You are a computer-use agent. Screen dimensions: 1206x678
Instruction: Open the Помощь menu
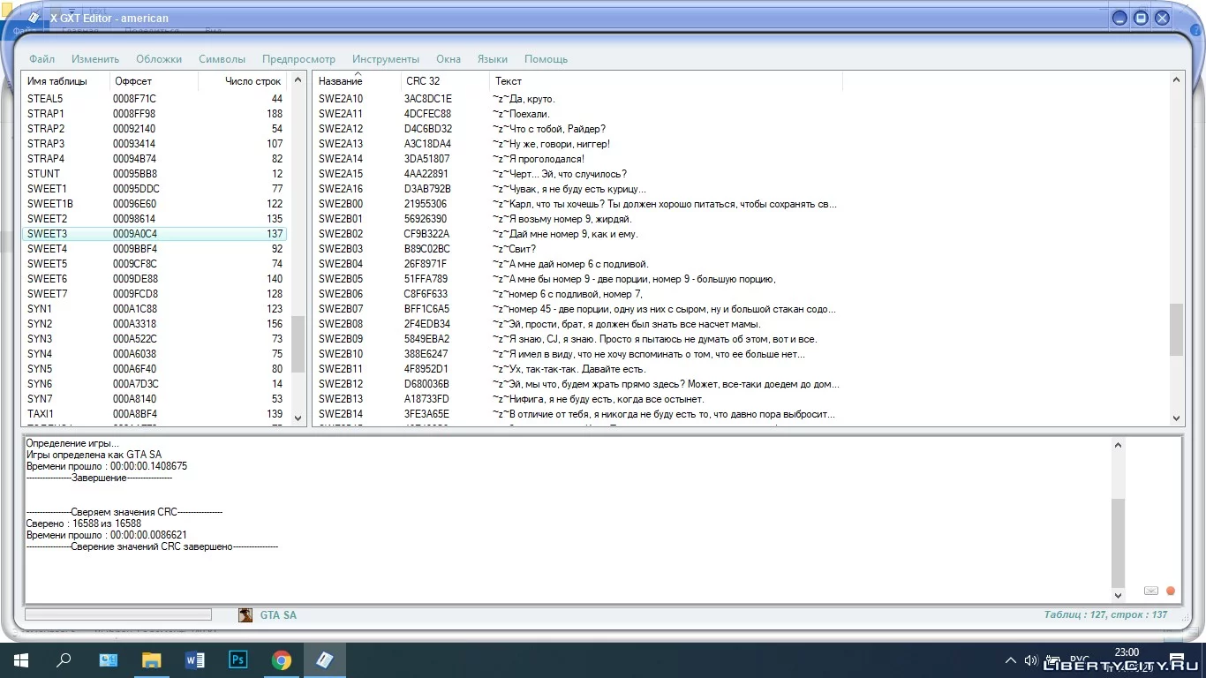pos(546,59)
